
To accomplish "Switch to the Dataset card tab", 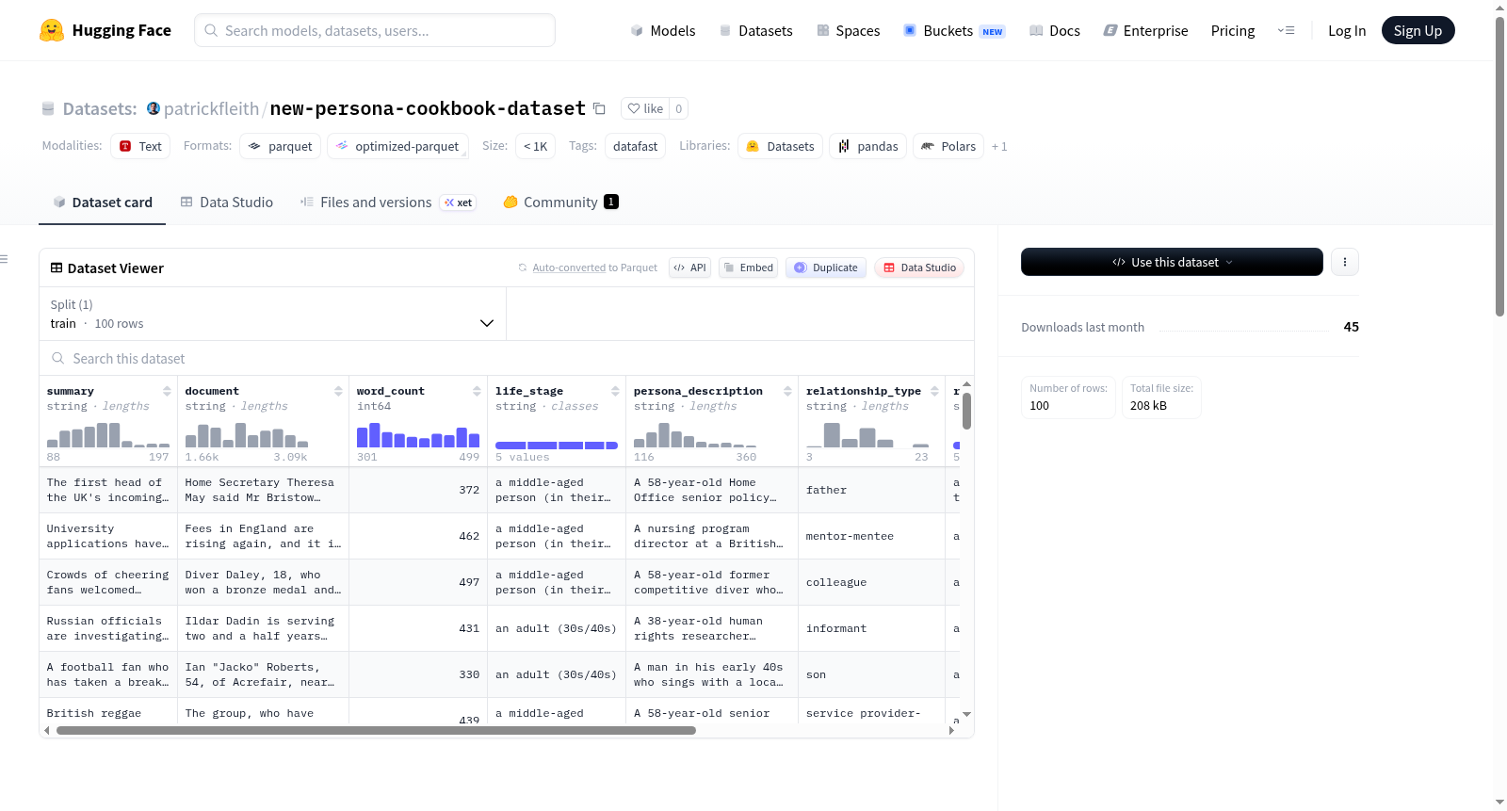I will click(103, 202).
